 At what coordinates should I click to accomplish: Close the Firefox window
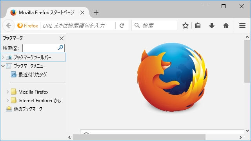click(242, 6)
